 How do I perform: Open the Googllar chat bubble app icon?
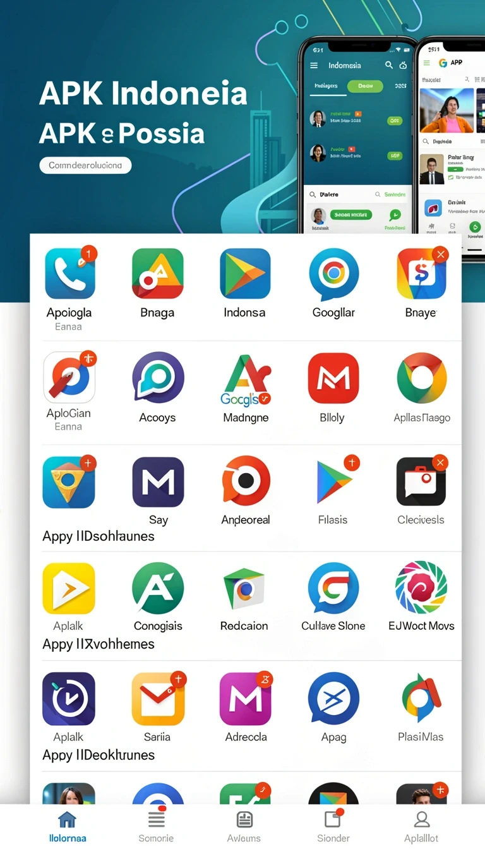(x=333, y=274)
